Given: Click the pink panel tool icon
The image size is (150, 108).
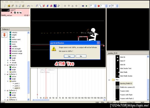Looking at the screenshot, I should coord(51,6).
